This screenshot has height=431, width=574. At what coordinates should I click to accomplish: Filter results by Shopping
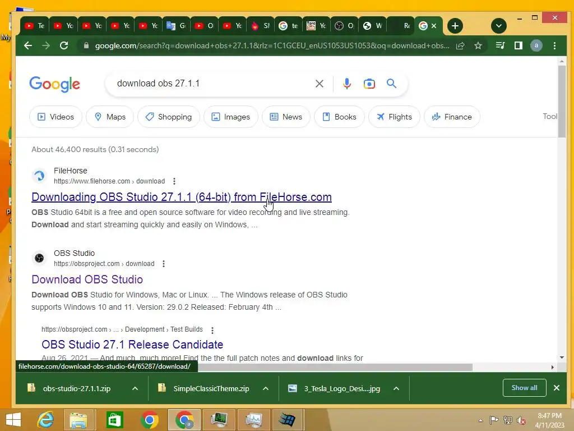click(x=169, y=117)
